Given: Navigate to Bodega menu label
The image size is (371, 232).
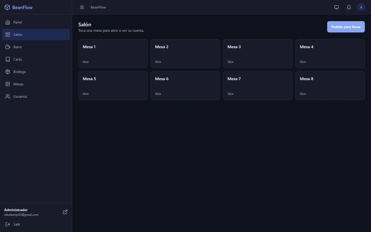Looking at the screenshot, I should 19,72.
